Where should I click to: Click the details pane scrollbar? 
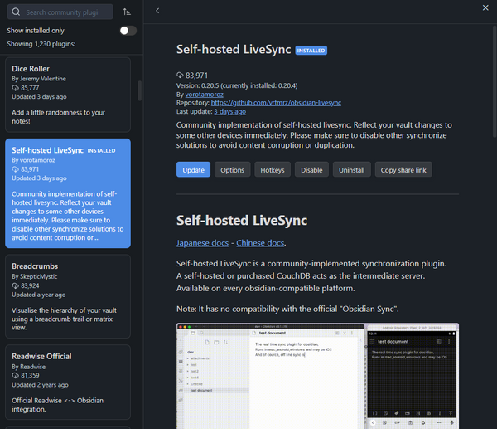(x=495, y=81)
